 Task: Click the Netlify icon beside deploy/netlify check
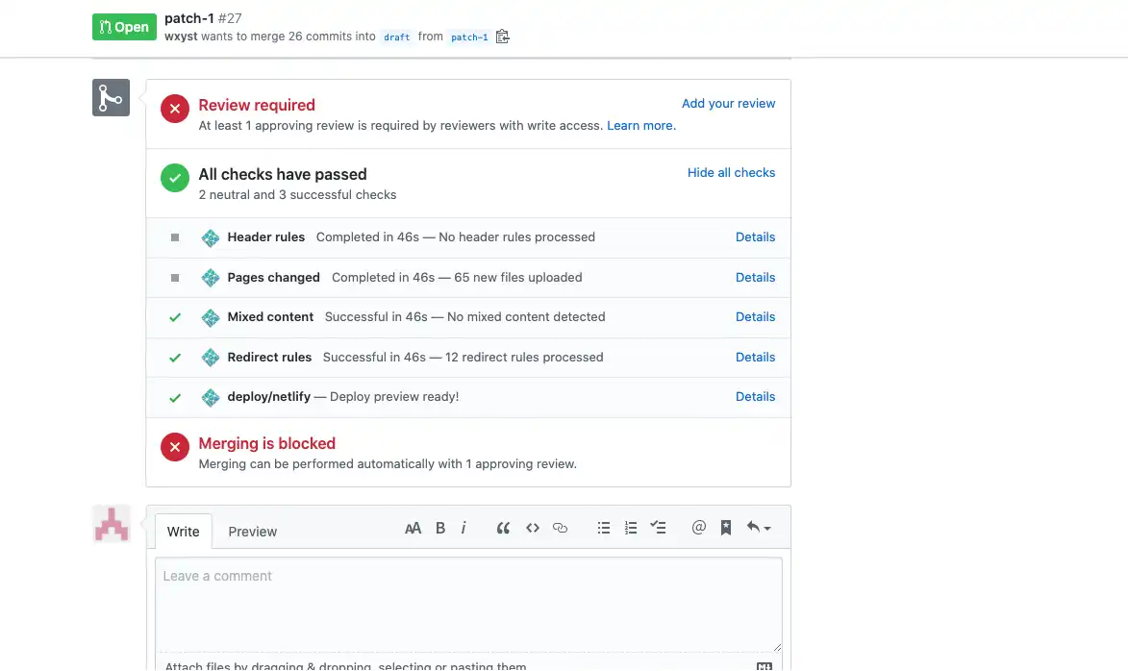pyautogui.click(x=210, y=396)
